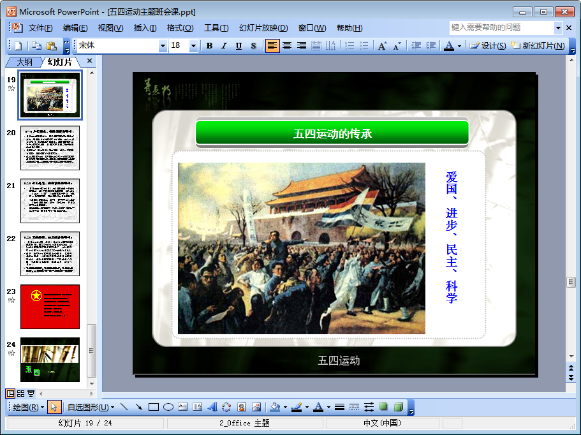Increase the font size
The width and height of the screenshot is (581, 435).
click(383, 45)
